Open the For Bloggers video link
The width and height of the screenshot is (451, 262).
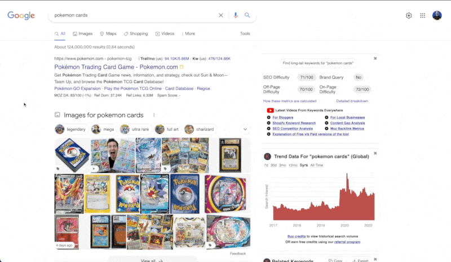click(283, 117)
